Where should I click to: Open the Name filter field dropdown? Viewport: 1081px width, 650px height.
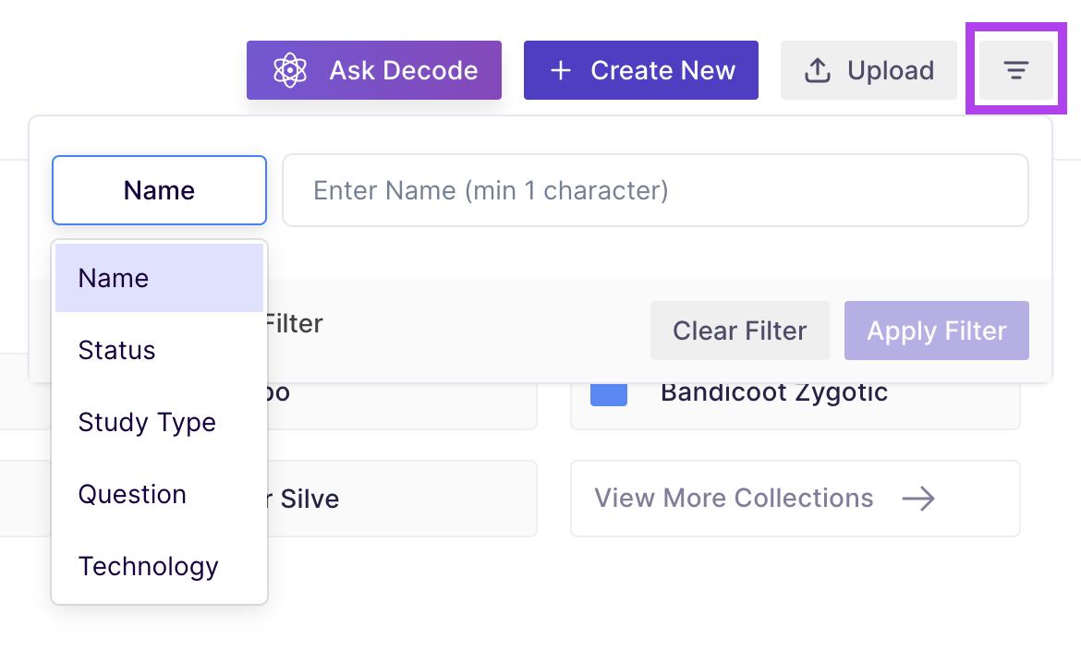click(159, 190)
